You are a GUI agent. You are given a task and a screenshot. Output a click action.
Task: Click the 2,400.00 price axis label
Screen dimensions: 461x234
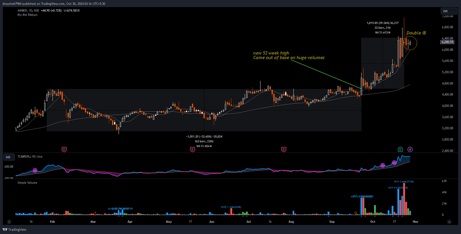pyautogui.click(x=448, y=151)
